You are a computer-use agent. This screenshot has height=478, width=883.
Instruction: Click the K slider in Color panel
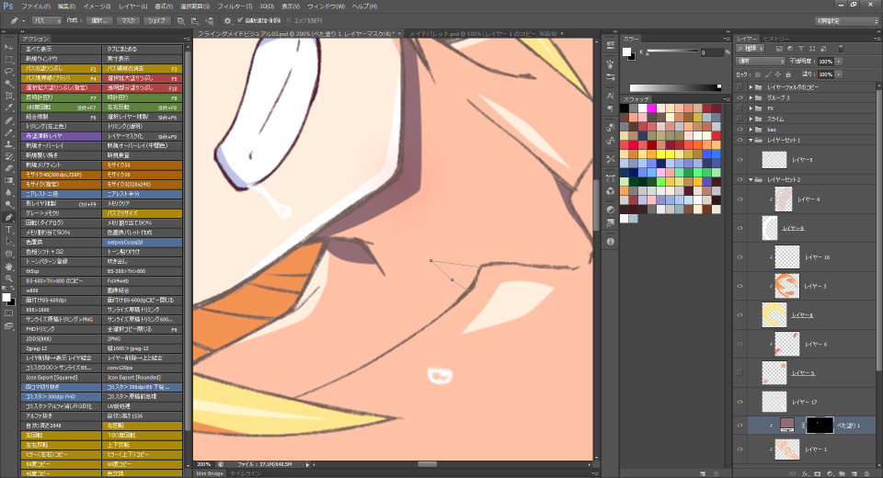coord(671,52)
